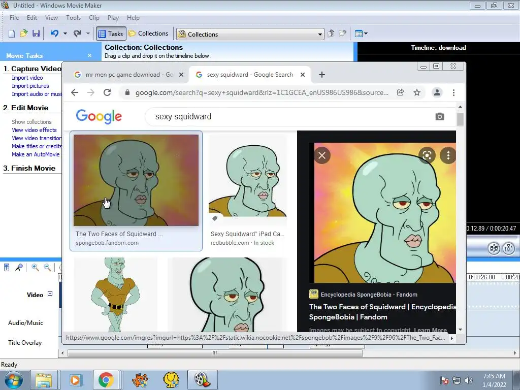Click the New Collection Folder icon
Image resolution: width=520 pixels, height=390 pixels.
(343, 34)
